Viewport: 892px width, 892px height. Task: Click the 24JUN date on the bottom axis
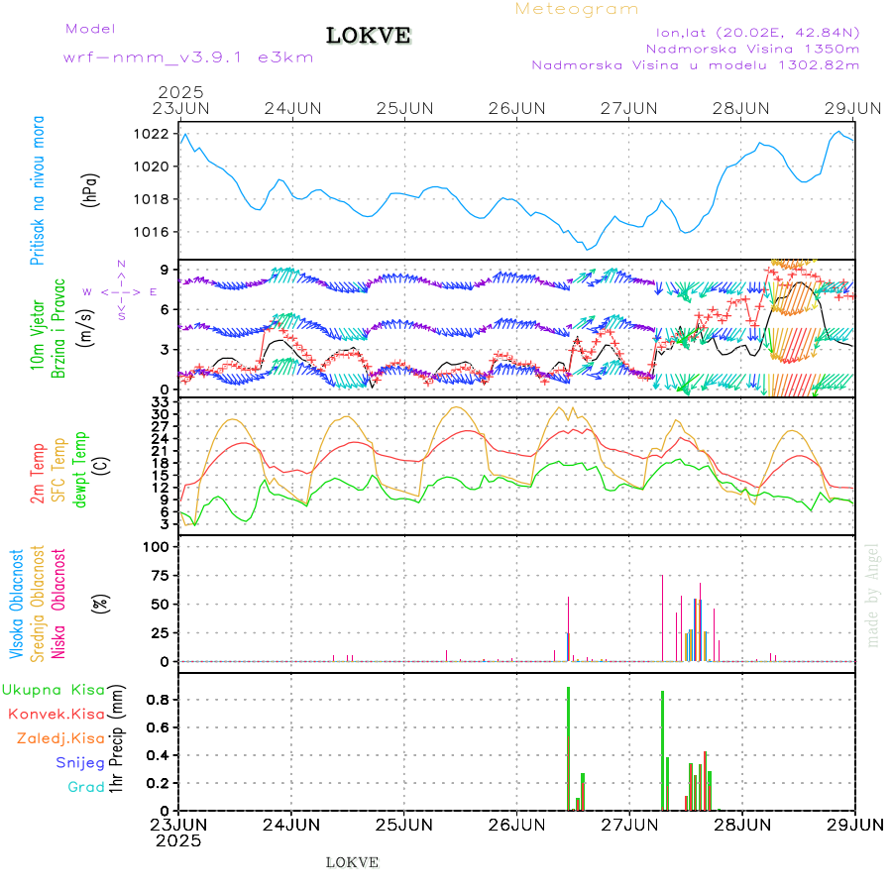(291, 824)
